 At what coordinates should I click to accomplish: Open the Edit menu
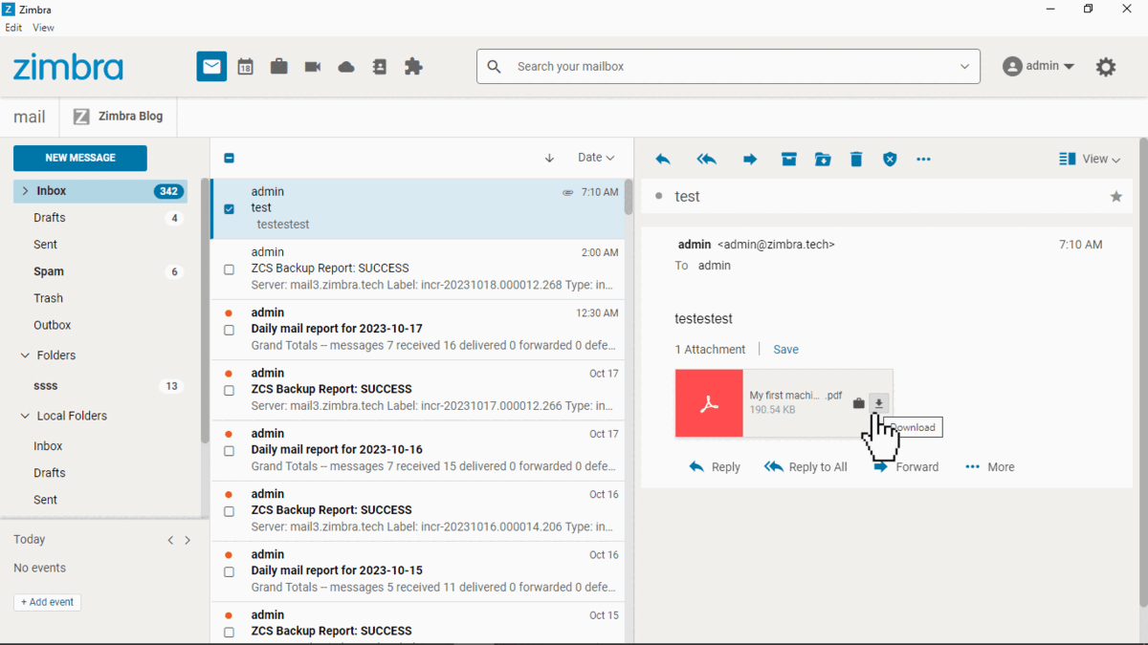[13, 28]
